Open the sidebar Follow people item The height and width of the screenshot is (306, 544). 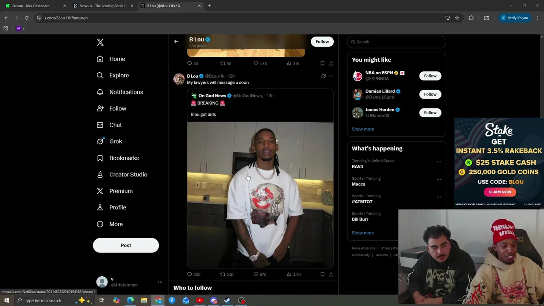(111, 109)
